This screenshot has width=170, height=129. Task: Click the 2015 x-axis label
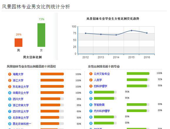pyautogui.click(x=132, y=57)
